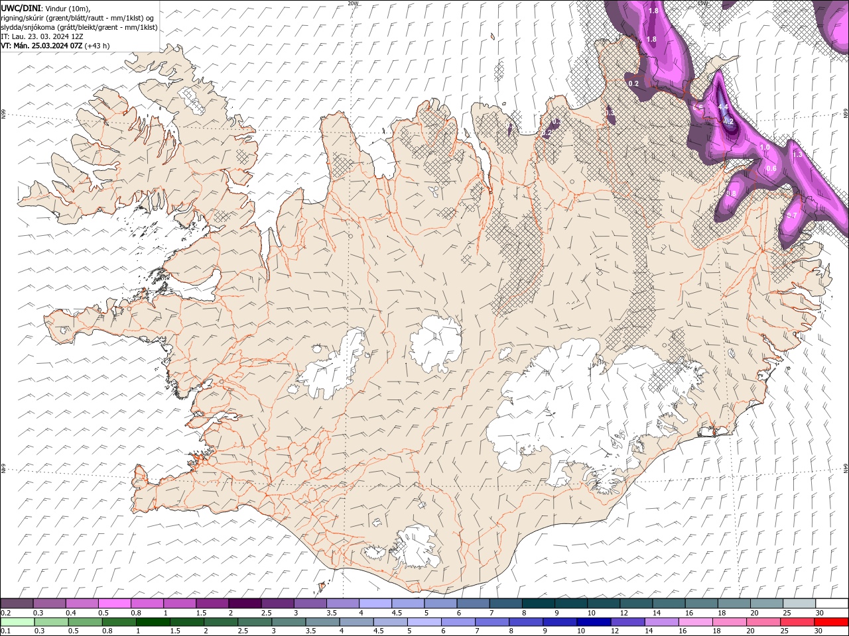The image size is (849, 636).
Task: Pick the dark purple top-row swatch labeled 2
Action: point(244,604)
